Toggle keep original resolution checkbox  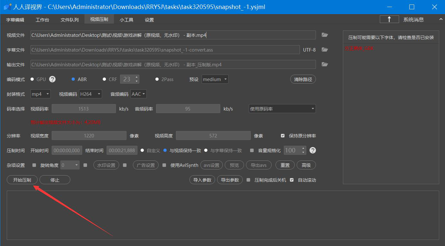tap(283, 136)
